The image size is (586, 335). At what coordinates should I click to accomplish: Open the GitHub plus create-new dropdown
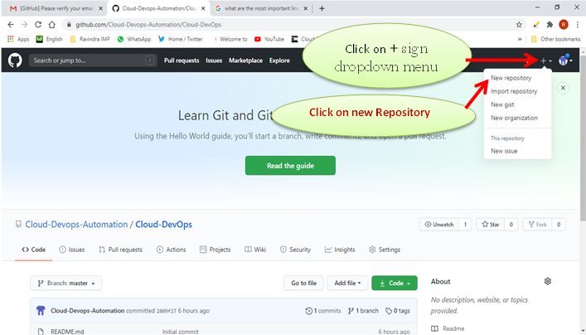tap(546, 61)
